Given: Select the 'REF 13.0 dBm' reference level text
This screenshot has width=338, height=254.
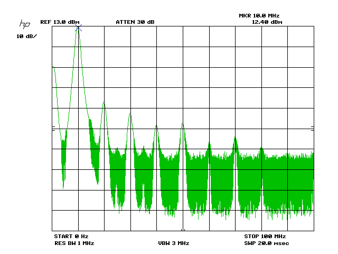Looking at the screenshot, I should pyautogui.click(x=60, y=22).
